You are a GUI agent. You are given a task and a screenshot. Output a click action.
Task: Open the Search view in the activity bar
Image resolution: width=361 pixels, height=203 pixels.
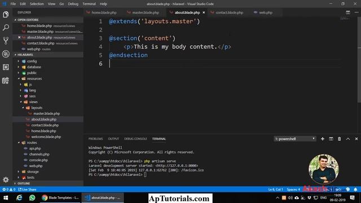tap(6, 28)
